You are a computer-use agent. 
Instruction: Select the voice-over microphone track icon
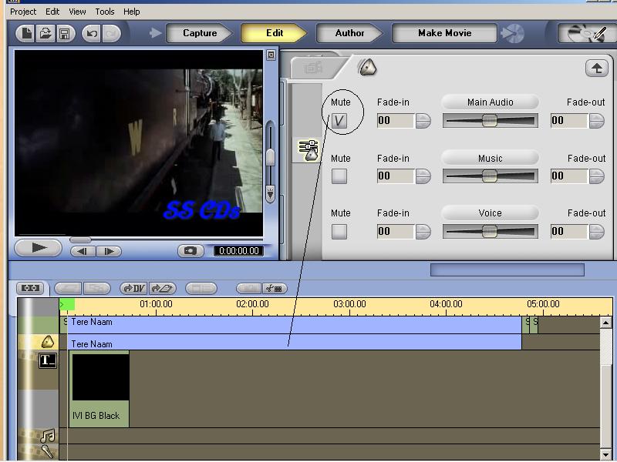coord(48,451)
